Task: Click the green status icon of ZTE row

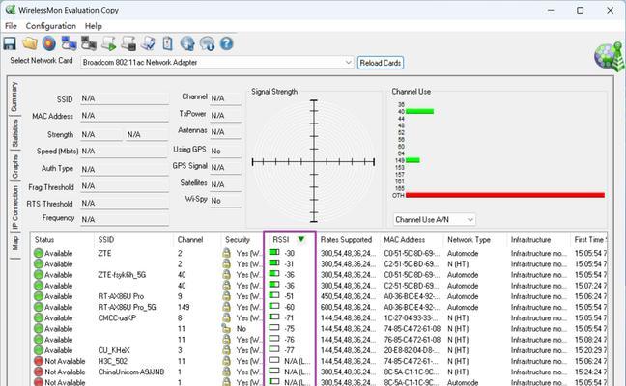Action: pos(39,253)
